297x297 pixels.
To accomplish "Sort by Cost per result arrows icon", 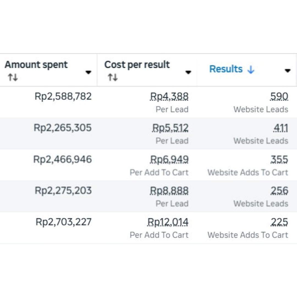I will pos(113,77).
